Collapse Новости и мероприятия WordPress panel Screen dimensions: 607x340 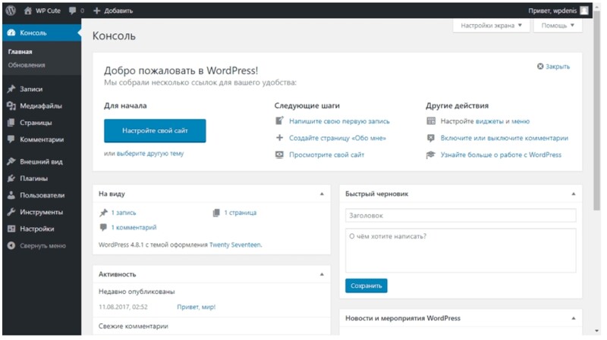pos(574,318)
